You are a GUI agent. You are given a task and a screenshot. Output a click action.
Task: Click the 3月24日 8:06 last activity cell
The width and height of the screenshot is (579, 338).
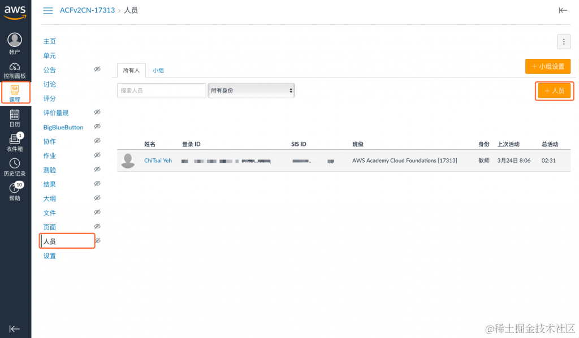tap(513, 161)
